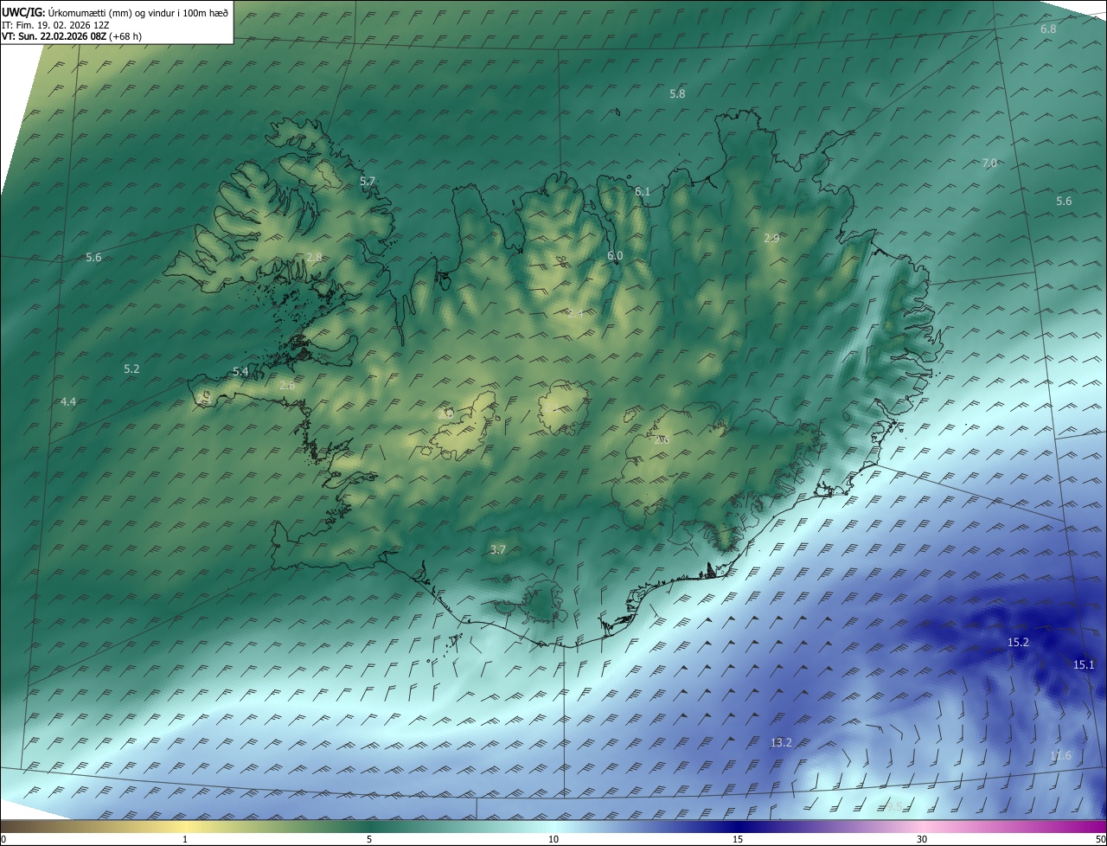Click the 15 label on the color scale
Image resolution: width=1107 pixels, height=846 pixels.
point(738,839)
